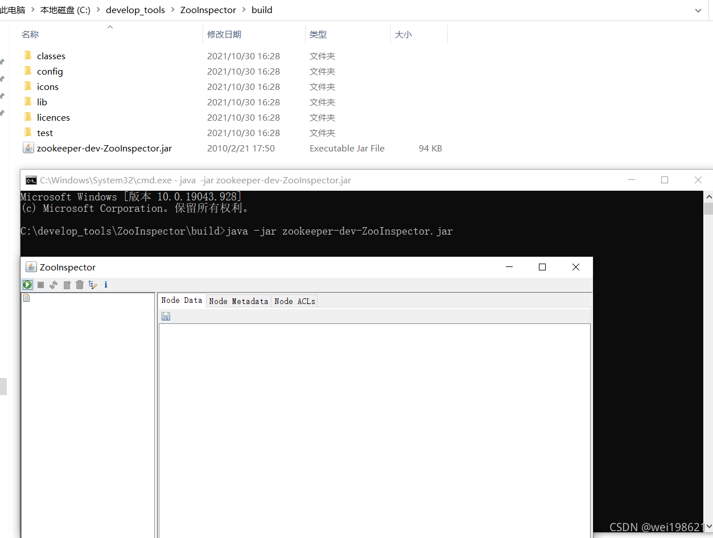Click the ZooInspector window Java icon

click(31, 267)
